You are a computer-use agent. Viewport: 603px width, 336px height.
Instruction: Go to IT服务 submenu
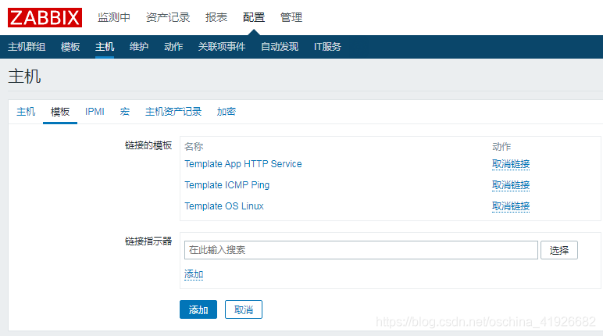click(x=327, y=47)
